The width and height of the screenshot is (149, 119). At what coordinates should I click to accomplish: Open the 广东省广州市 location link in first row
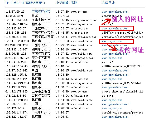(x=41, y=12)
